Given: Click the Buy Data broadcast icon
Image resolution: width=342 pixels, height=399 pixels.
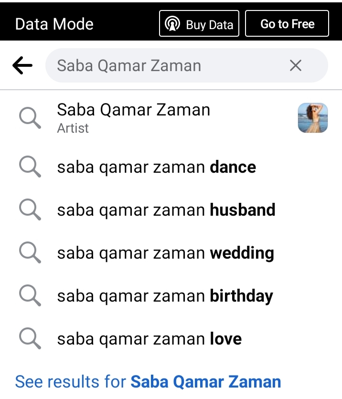Looking at the screenshot, I should 172,24.
